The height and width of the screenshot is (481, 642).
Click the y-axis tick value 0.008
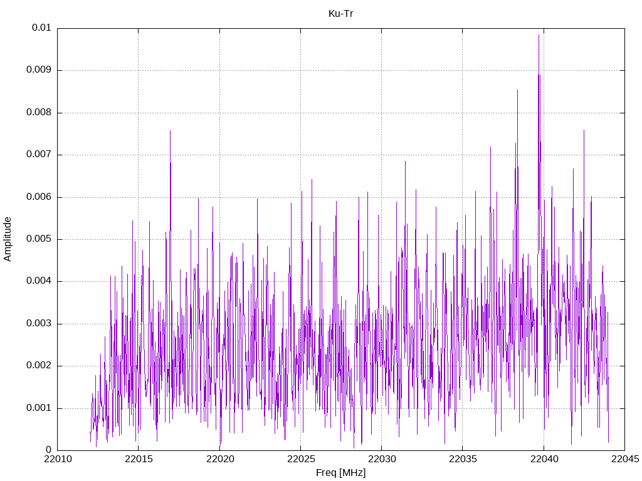click(39, 113)
